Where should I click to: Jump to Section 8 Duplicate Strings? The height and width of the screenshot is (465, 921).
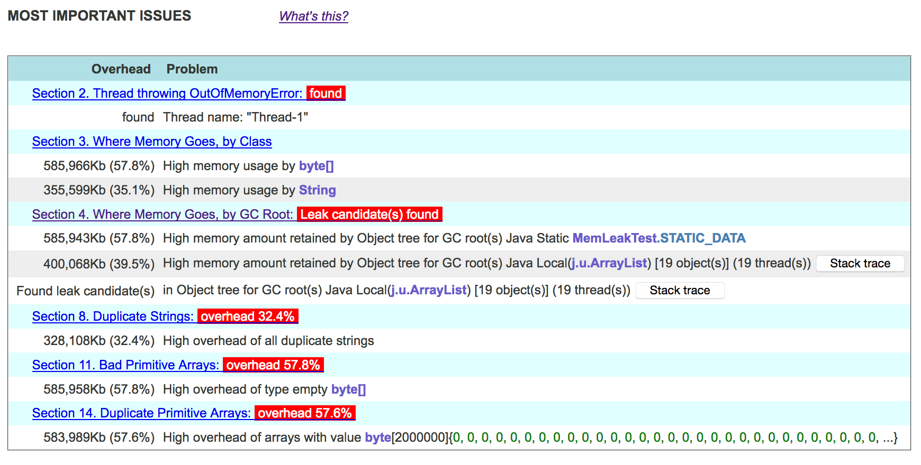pyautogui.click(x=113, y=317)
